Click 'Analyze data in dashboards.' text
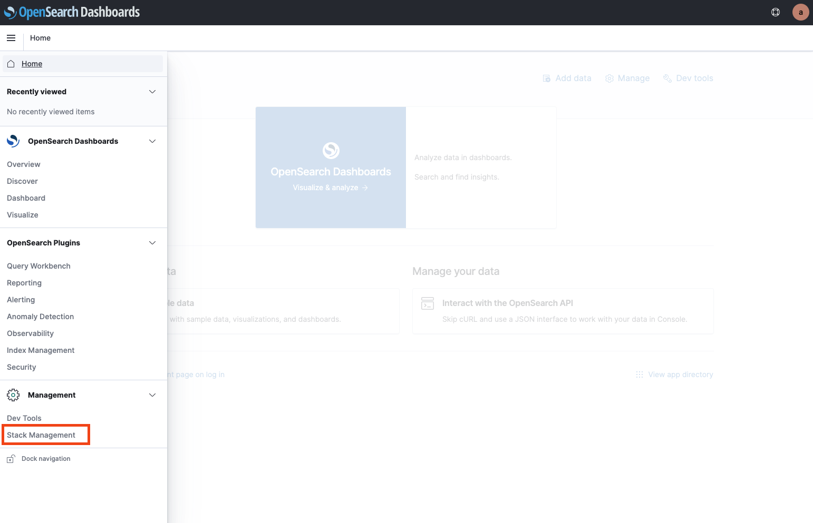 click(x=463, y=157)
